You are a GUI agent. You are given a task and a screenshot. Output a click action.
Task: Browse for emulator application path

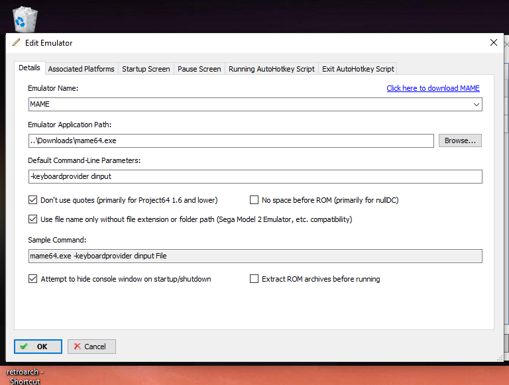pos(460,141)
